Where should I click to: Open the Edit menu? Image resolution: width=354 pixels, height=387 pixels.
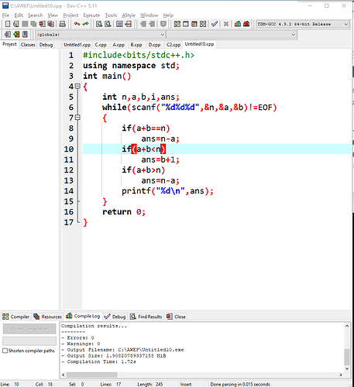19,15
